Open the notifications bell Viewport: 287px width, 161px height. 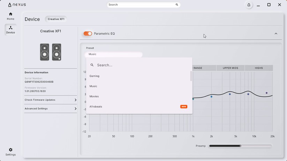249,5
